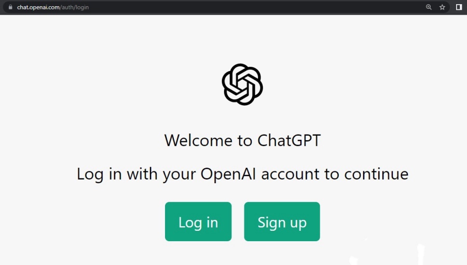The width and height of the screenshot is (467, 265).
Task: Click the /auth/login path in address bar
Action: pyautogui.click(x=74, y=7)
